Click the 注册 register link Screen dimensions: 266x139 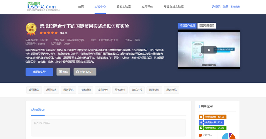[226, 7]
